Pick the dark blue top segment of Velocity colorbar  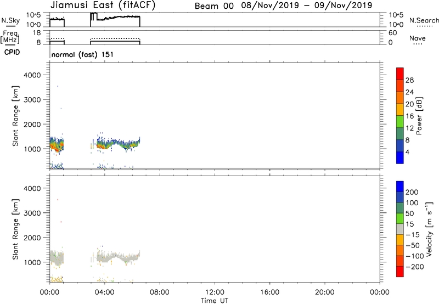pyautogui.click(x=400, y=187)
